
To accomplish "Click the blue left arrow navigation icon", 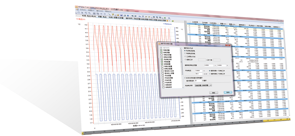I will coord(132,16).
